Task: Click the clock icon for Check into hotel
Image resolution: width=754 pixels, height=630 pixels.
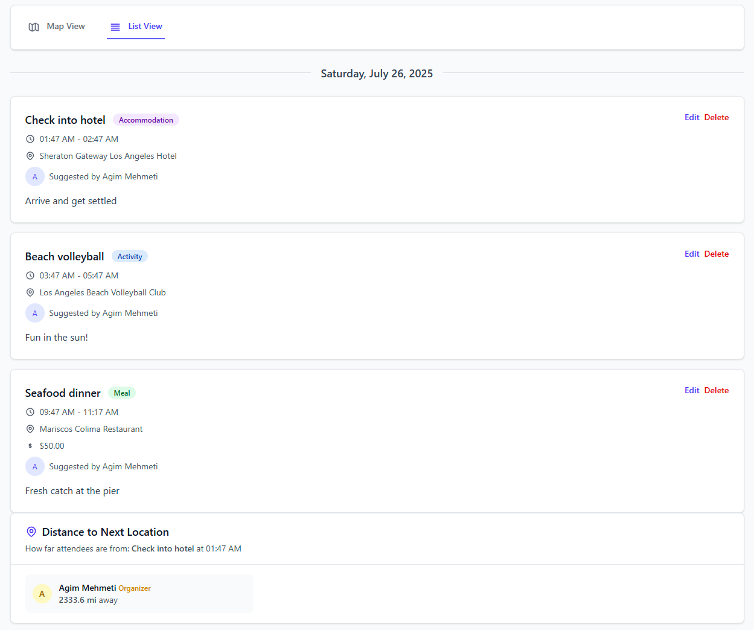Action: tap(30, 139)
